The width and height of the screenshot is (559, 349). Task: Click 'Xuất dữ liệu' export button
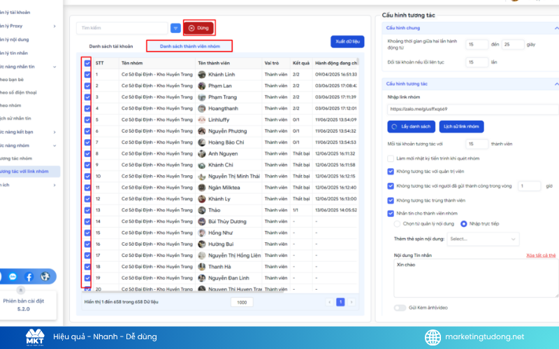(x=347, y=42)
